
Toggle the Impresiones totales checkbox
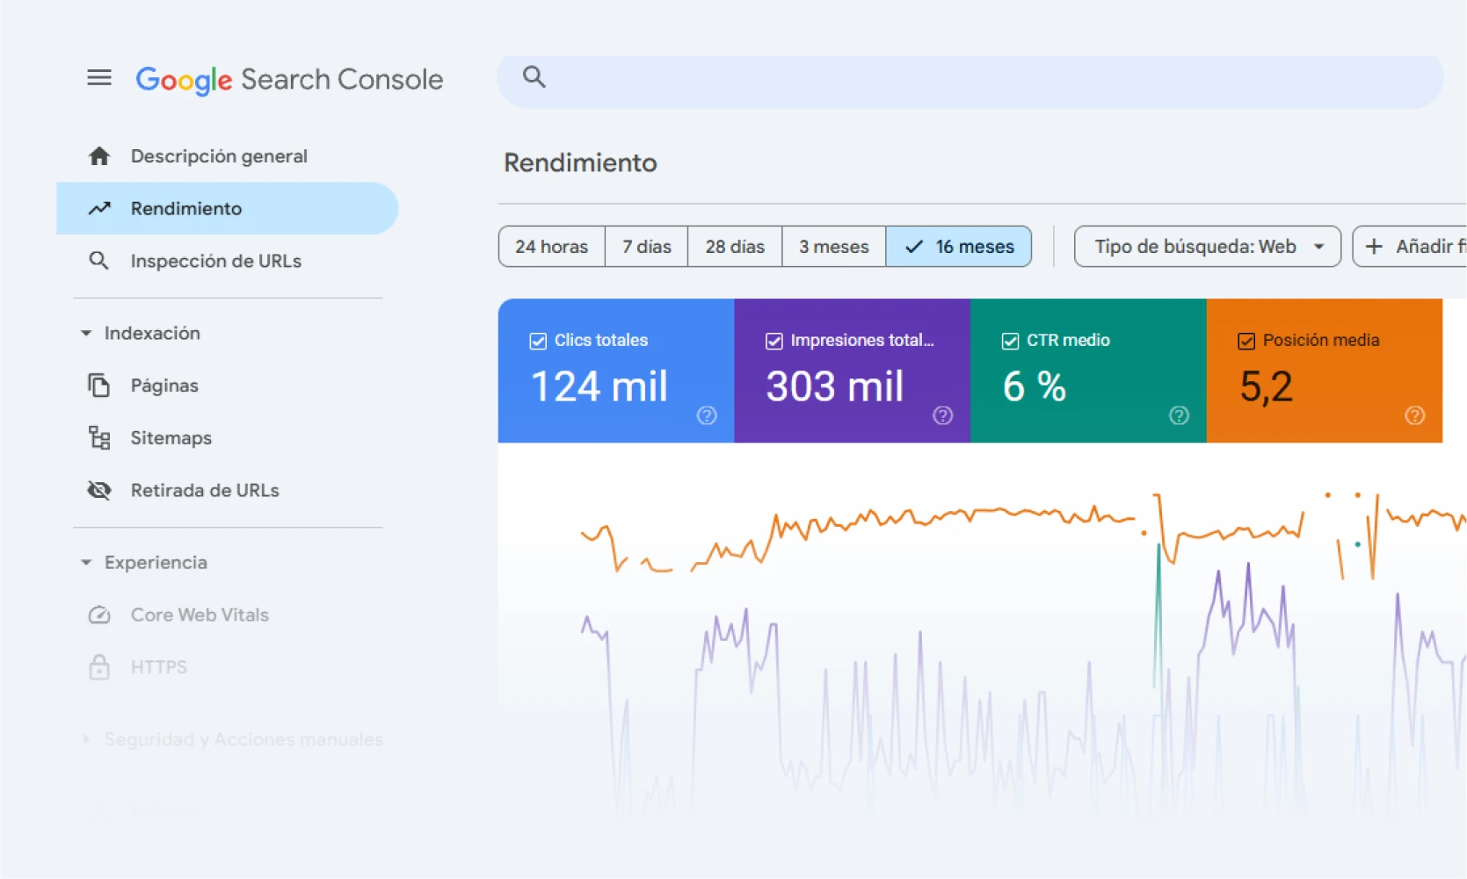pyautogui.click(x=774, y=341)
